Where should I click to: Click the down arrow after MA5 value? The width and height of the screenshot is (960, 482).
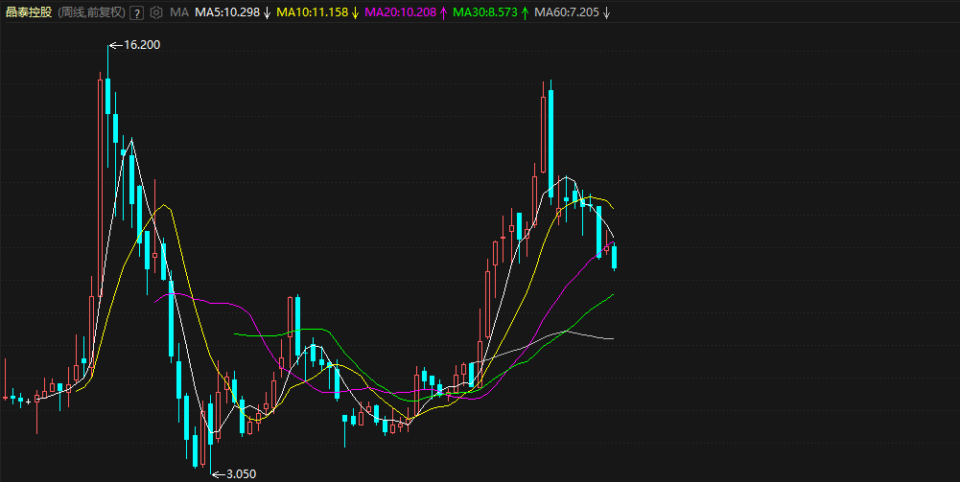tap(267, 12)
